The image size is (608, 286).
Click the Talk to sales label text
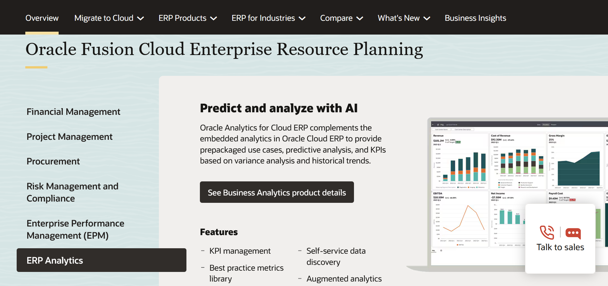560,247
